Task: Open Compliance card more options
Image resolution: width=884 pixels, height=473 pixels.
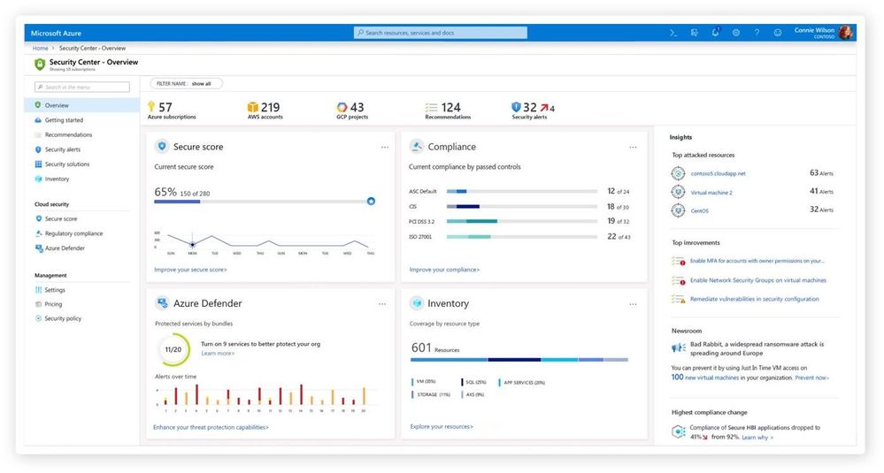Action: [633, 147]
